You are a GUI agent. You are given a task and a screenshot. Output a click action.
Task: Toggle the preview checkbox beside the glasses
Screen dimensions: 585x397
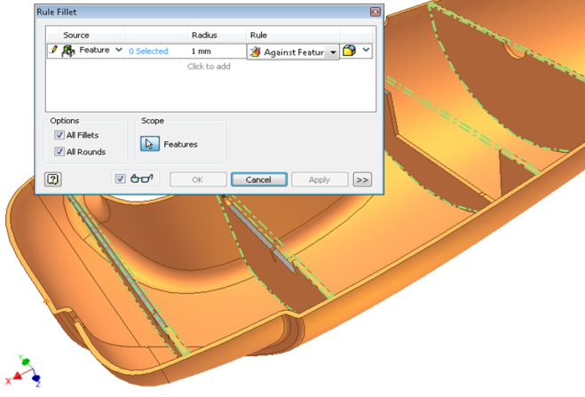(x=120, y=179)
